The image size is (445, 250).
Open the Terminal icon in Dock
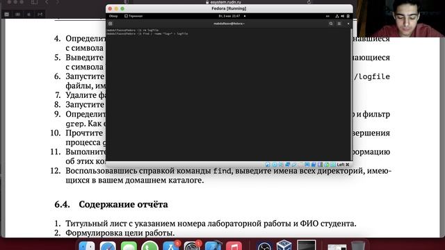[x=307, y=245]
